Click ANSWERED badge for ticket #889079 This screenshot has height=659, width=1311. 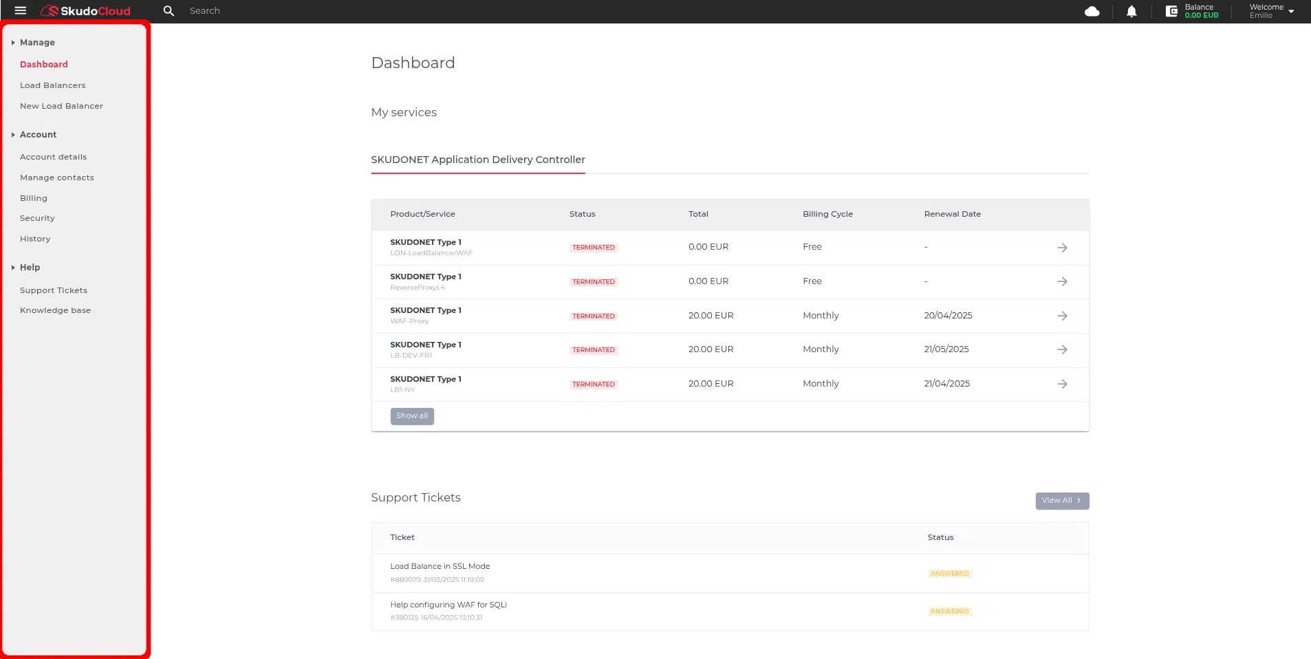click(950, 574)
